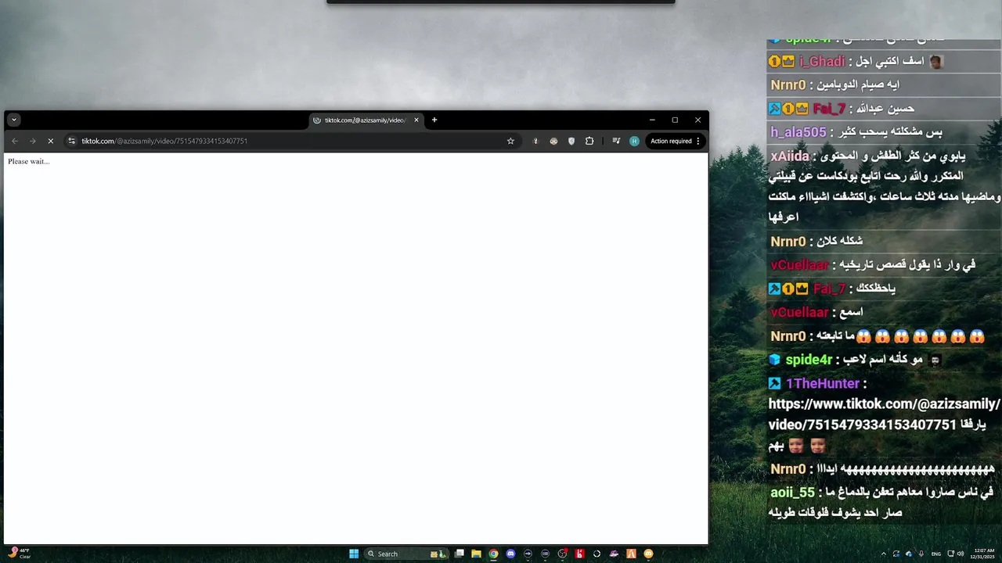Viewport: 1002px width, 563px height.
Task: Click username i_Ghadi in chat
Action: [x=822, y=62]
